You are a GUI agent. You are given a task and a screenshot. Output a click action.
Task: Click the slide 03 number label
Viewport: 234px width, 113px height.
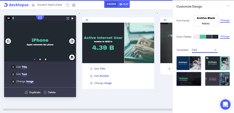click(165, 20)
